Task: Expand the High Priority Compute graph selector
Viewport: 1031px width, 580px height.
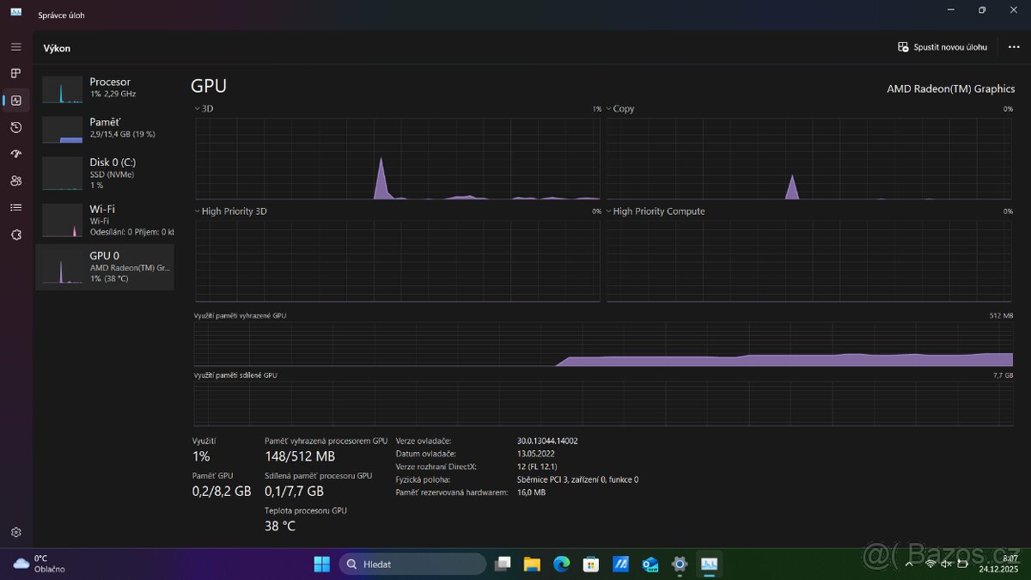Action: point(610,211)
